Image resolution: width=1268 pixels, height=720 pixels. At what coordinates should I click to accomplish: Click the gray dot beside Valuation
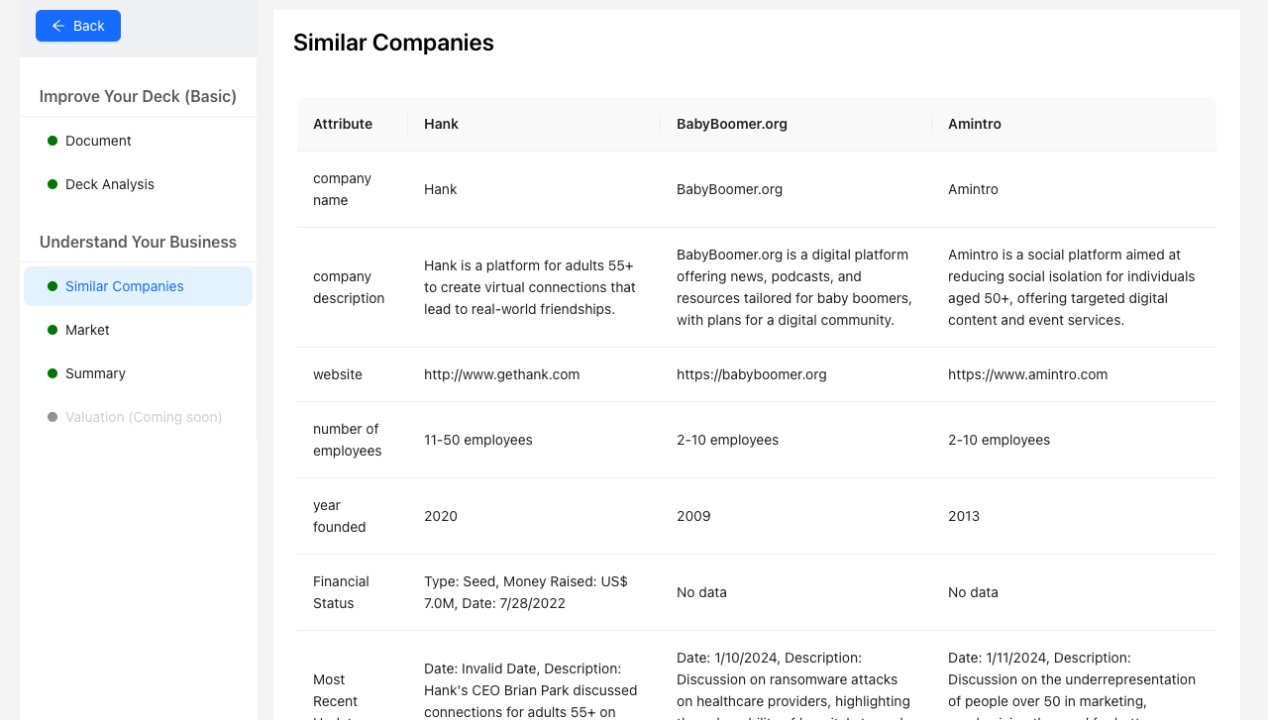(x=53, y=417)
